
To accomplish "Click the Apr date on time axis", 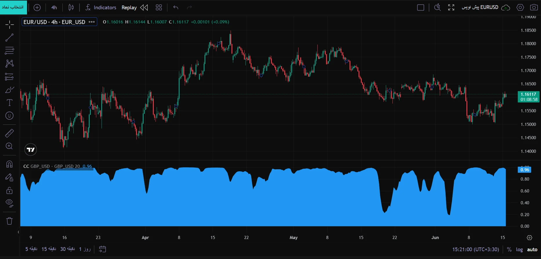I will (145, 238).
